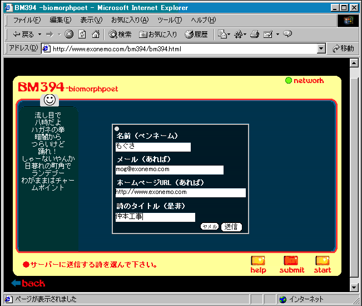362x306 pixels.
Task: Expand the Back button history arrow
Action: pyautogui.click(x=39, y=34)
